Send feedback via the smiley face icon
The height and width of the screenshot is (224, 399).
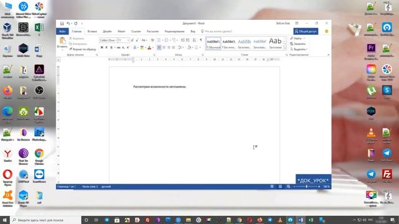[327, 31]
